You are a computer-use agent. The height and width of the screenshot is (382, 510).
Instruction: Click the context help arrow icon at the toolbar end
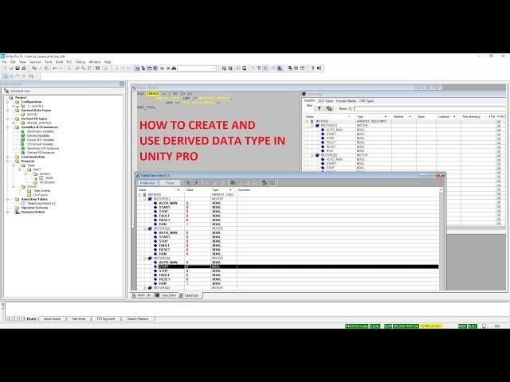click(x=319, y=68)
